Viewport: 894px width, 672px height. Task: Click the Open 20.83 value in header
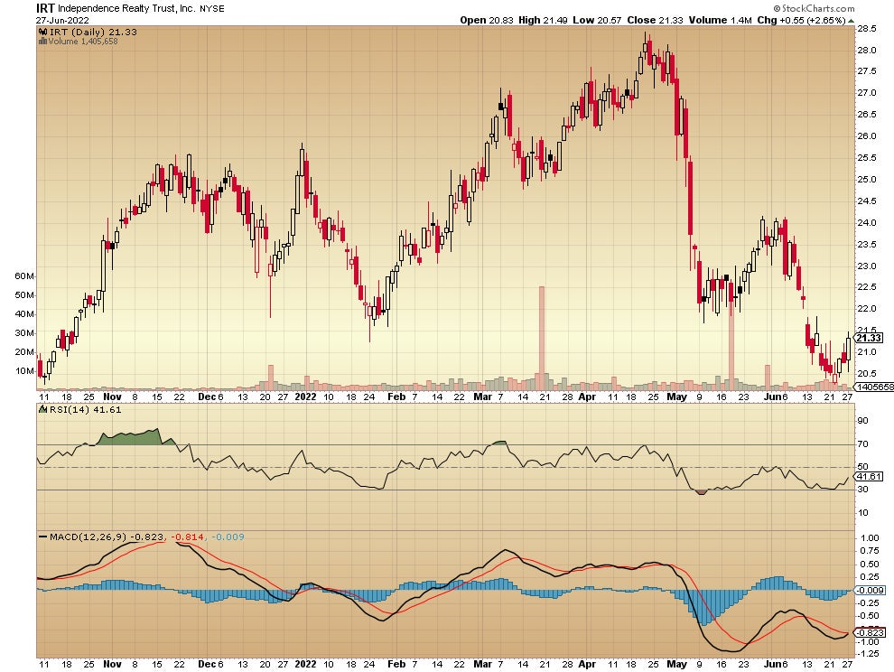(x=487, y=20)
